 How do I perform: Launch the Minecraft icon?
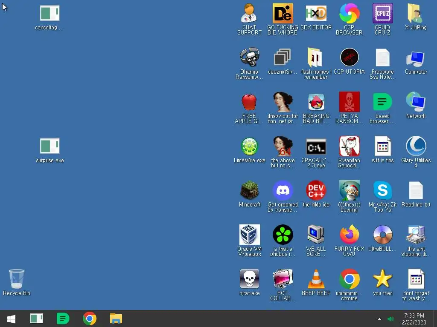tap(249, 190)
